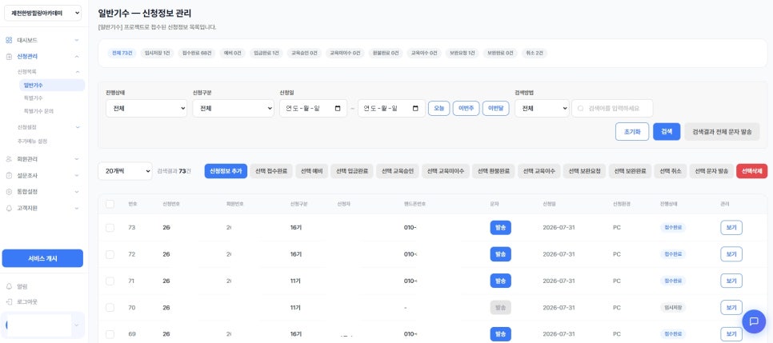Open 추가메뉴 설정 in the sidebar
773x343 pixels.
33,142
